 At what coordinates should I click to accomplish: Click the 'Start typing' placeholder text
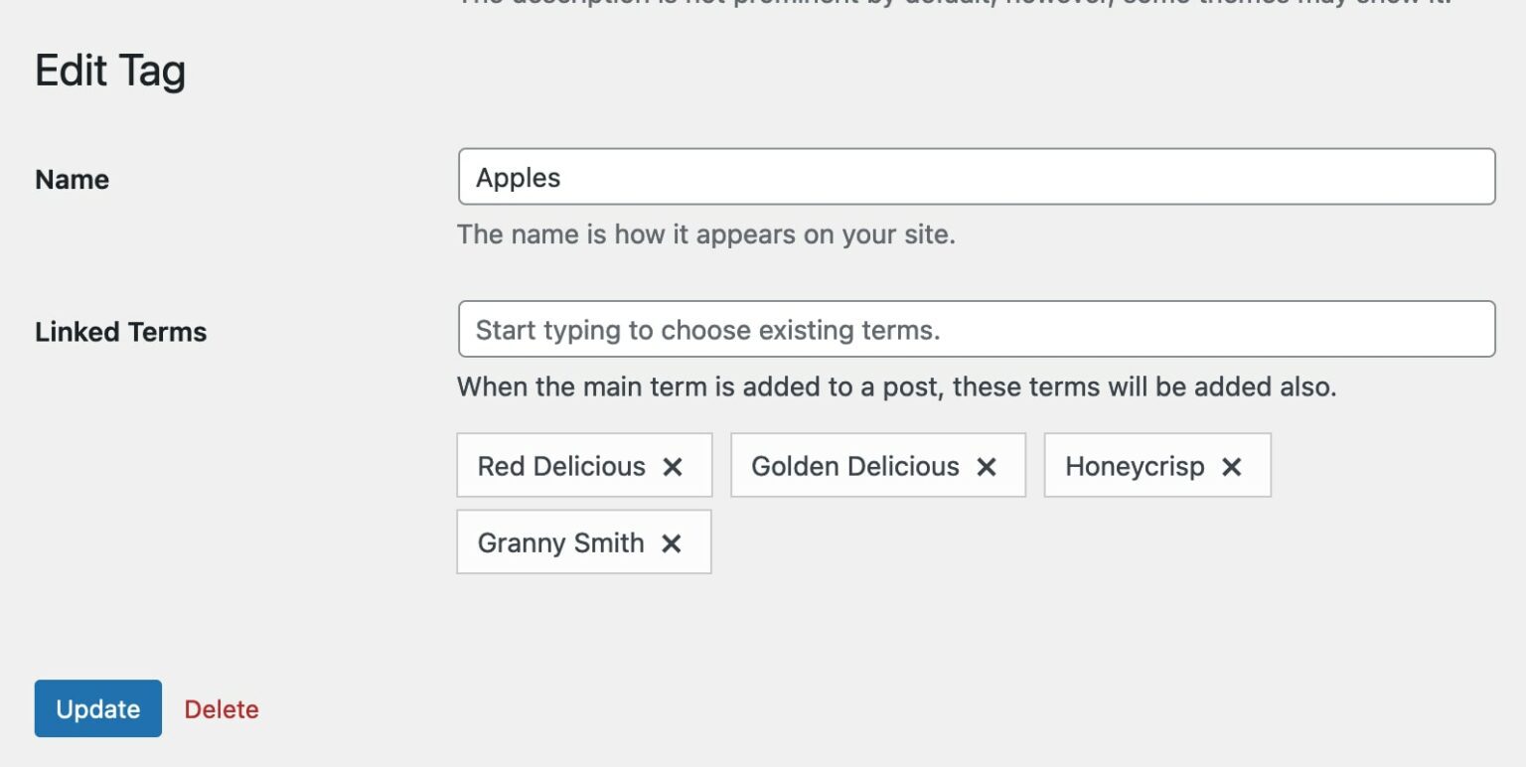[x=707, y=330]
